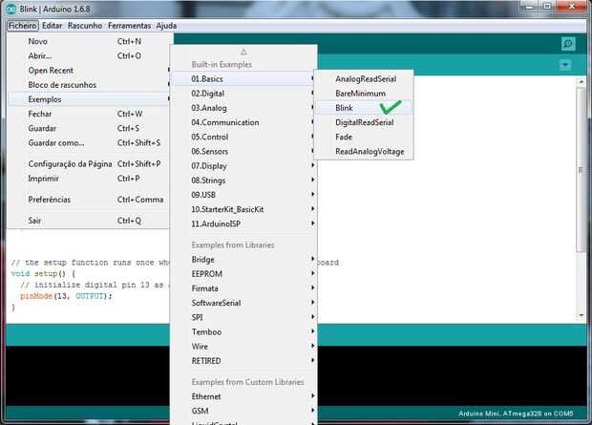Choose Sair to quit
592x425 pixels.
tap(90, 221)
